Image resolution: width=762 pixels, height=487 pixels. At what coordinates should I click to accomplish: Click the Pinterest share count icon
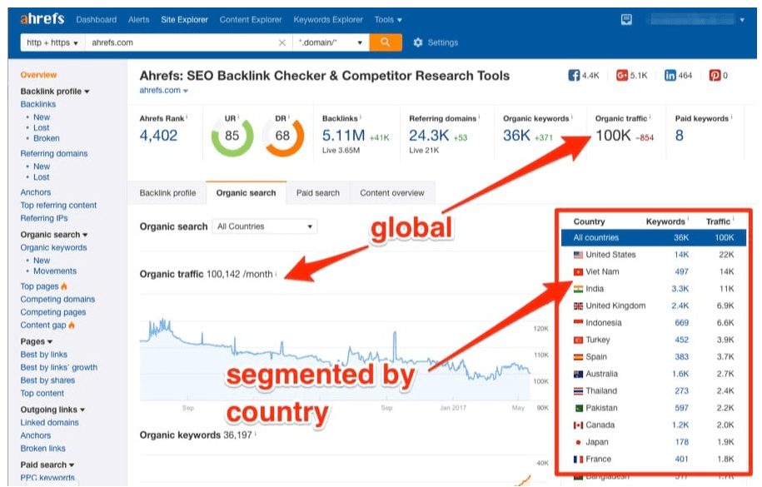[715, 76]
